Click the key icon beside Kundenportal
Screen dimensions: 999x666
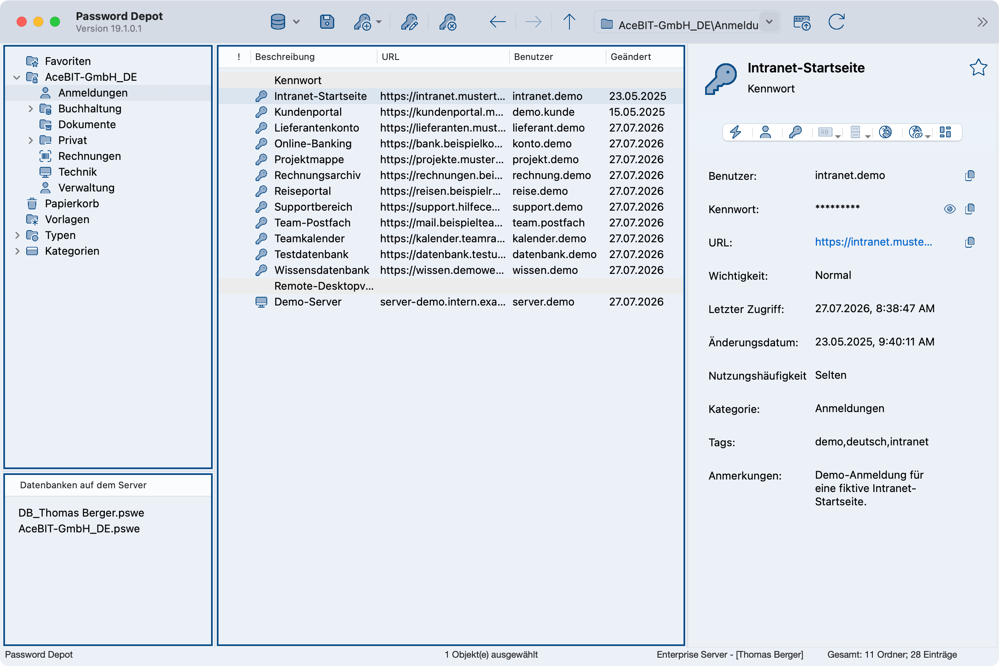[261, 112]
